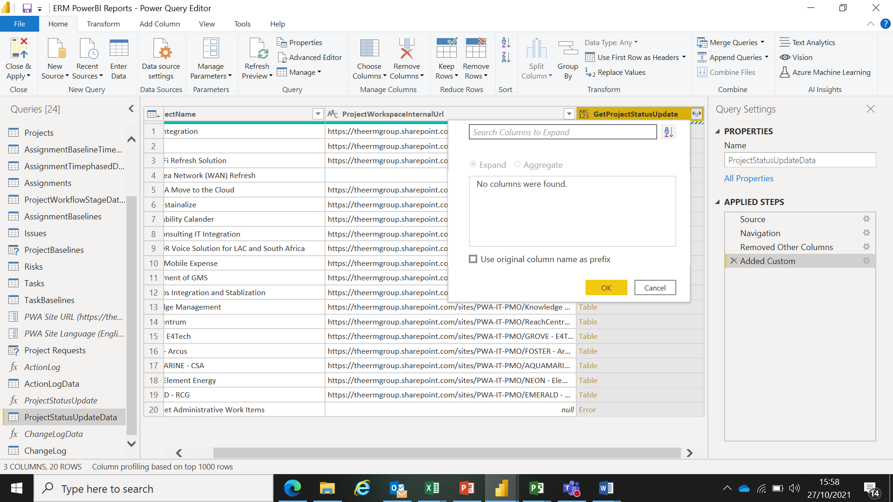The image size is (893, 502).
Task: Switch to the Add Column tab
Action: (160, 24)
